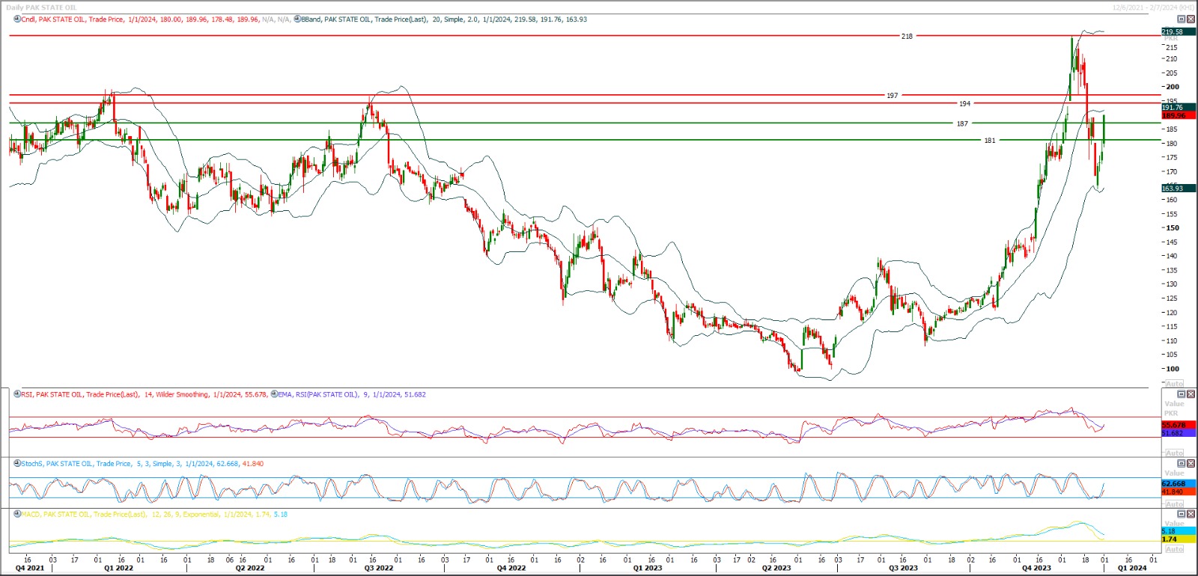
Task: Toggle Auto scale on the MACD pane
Action: (1175, 549)
